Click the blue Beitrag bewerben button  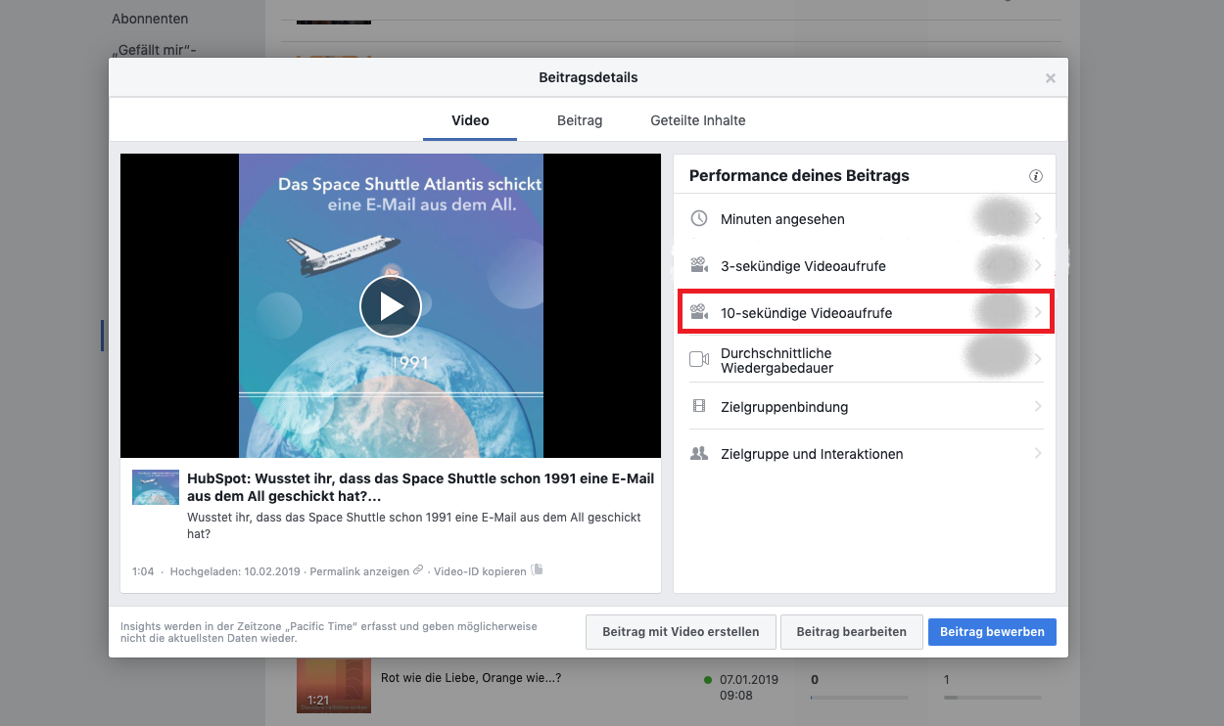tap(992, 632)
